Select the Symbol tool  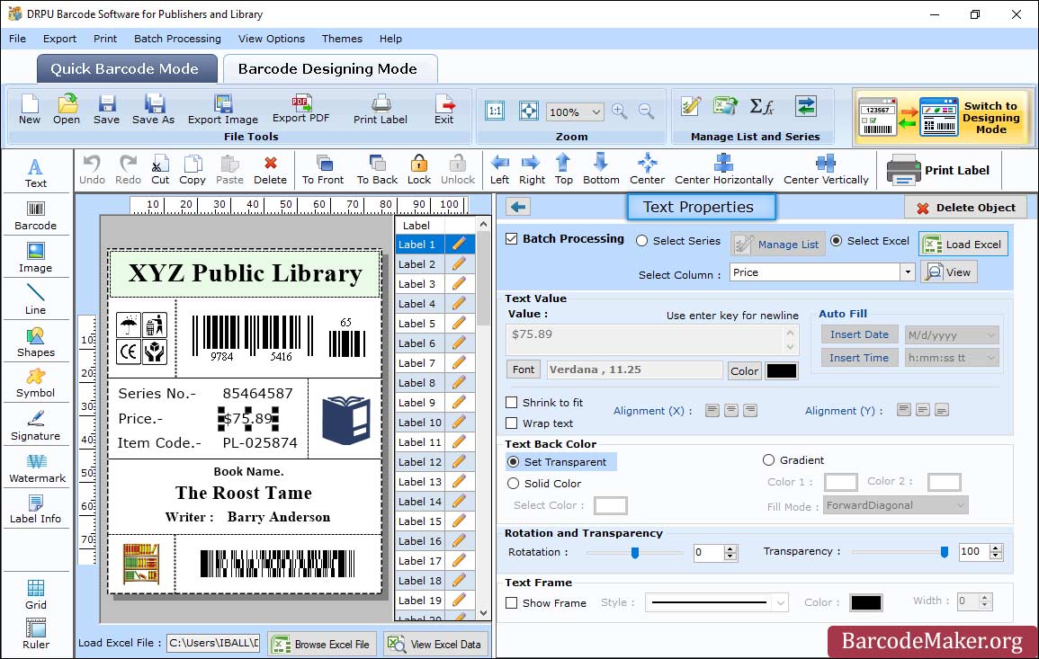[36, 384]
